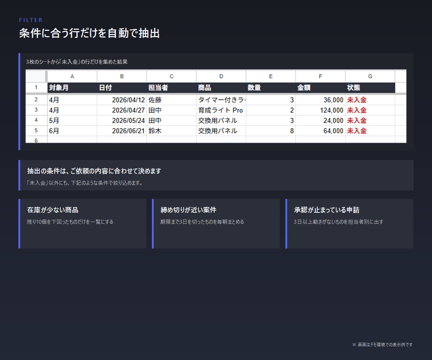Image resolution: width=432 pixels, height=360 pixels.
Task: Click the 条件に合う行だけを自動で抽出 heading
Action: pos(90,33)
